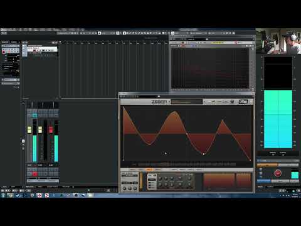Switch to the Chord Pads tab
Image resolution: width=301 pixels, height=226 pixels.
point(66,186)
